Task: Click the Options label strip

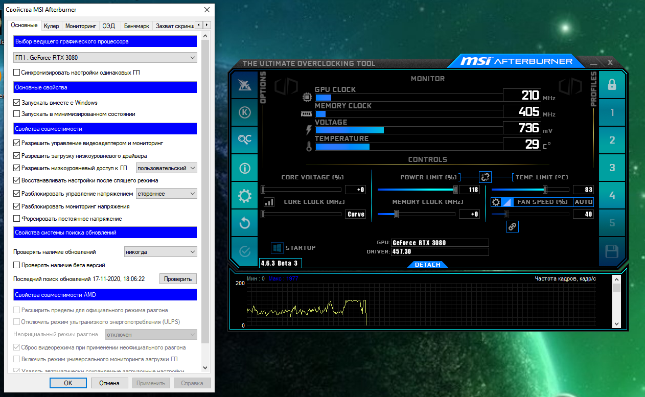Action: (264, 88)
